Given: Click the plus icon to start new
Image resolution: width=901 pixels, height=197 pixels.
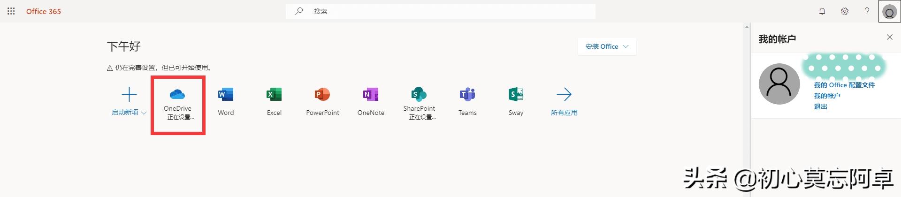Looking at the screenshot, I should (x=129, y=94).
